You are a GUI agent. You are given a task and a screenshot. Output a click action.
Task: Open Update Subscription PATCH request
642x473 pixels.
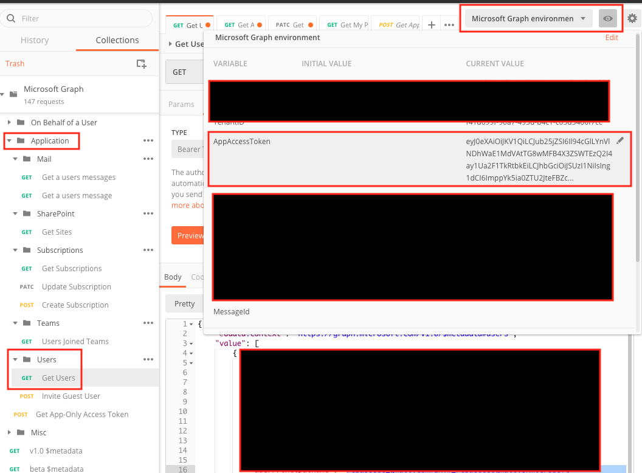point(77,287)
